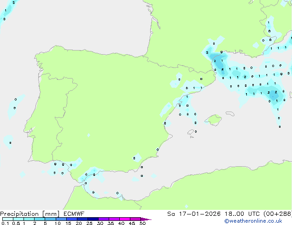
Task: Choose the 45–50 mm legend swatch
Action: [x=135, y=219]
